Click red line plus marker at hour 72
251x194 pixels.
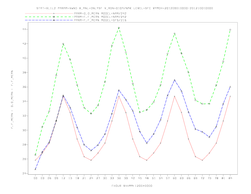202,160
